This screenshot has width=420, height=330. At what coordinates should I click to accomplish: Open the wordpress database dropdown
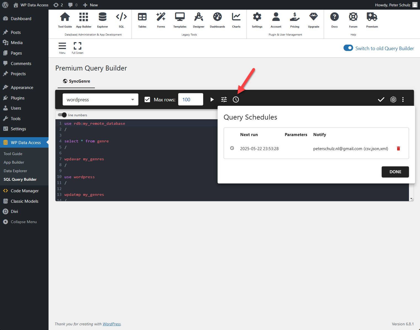(x=100, y=99)
